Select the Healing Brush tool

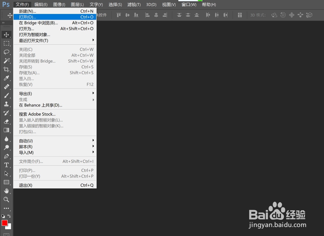pos(6,87)
